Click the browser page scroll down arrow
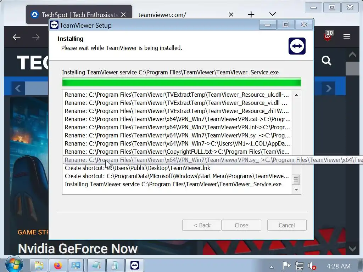 click(352, 249)
